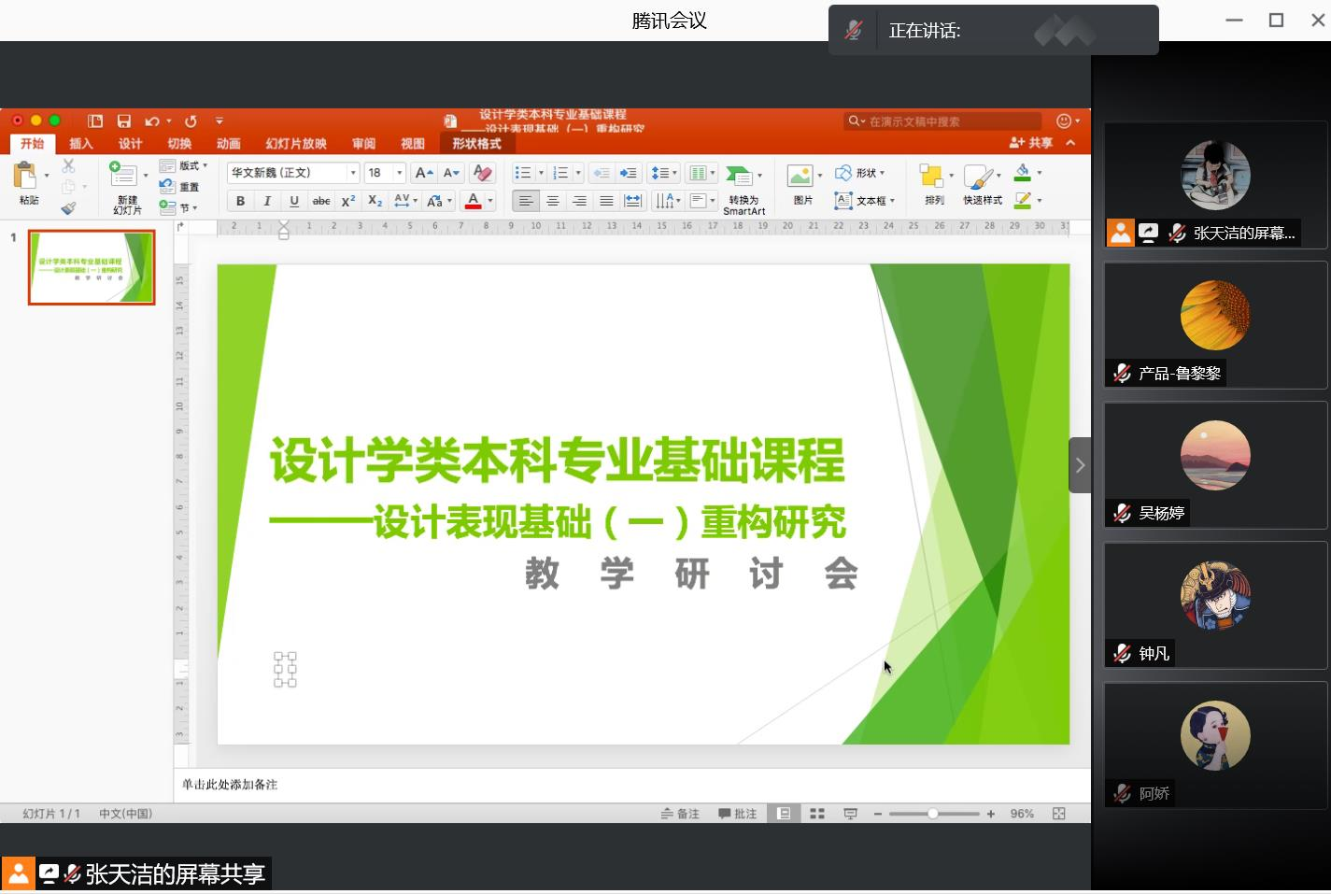Open the font name dropdown 华文新魏
Viewport: 1331px width, 894px height.
[353, 173]
